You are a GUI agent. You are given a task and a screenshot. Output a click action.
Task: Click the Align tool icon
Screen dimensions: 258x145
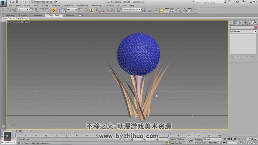(x=150, y=10)
